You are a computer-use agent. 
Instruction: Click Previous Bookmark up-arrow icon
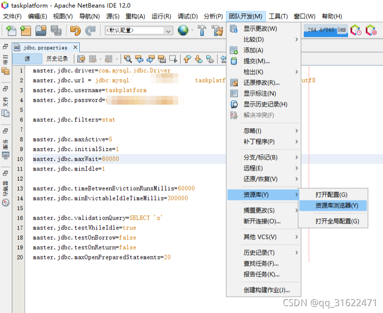188,59
